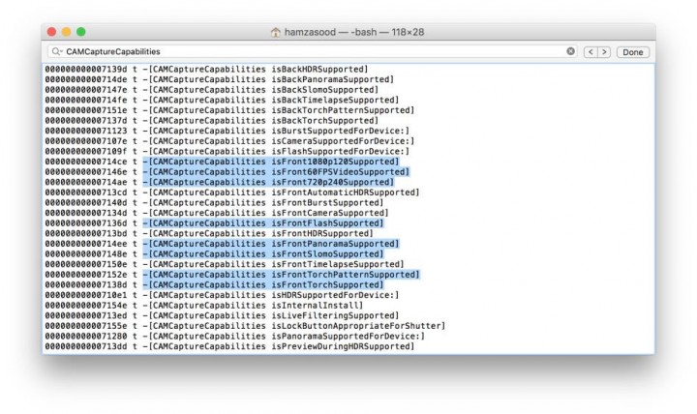The width and height of the screenshot is (697, 414).
Task: Click the highlighted isFrontFlashSupported line
Action: coord(263,223)
